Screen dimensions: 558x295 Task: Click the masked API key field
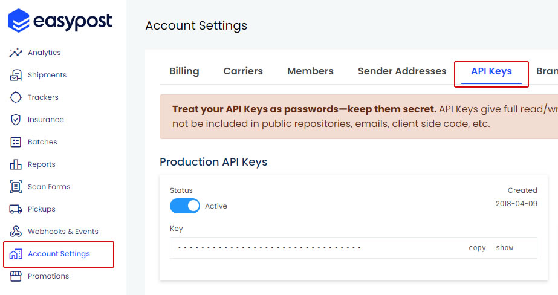click(x=354, y=248)
